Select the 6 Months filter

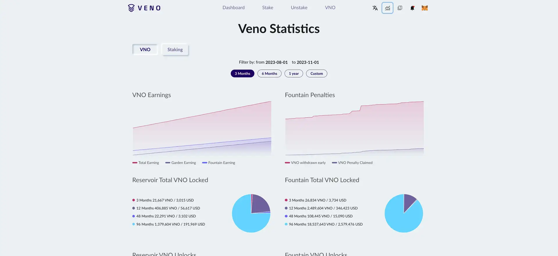[x=269, y=74]
